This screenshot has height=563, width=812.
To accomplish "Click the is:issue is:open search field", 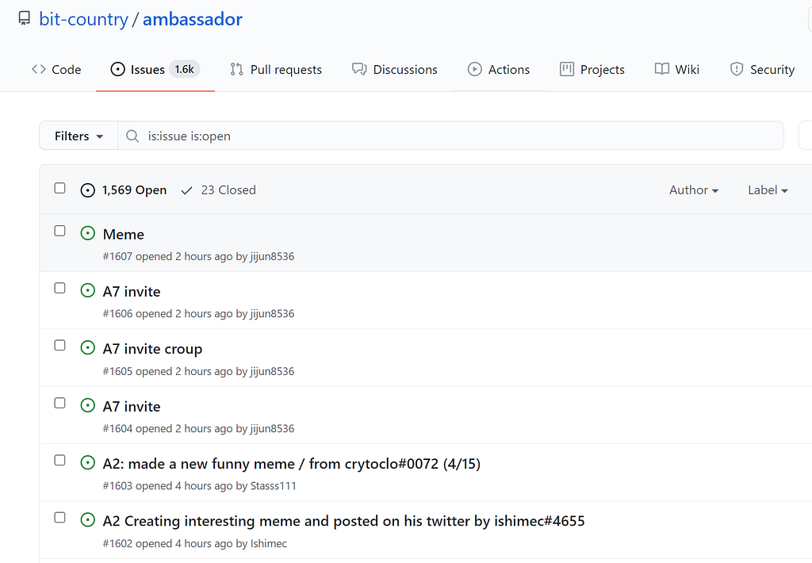I will [450, 136].
